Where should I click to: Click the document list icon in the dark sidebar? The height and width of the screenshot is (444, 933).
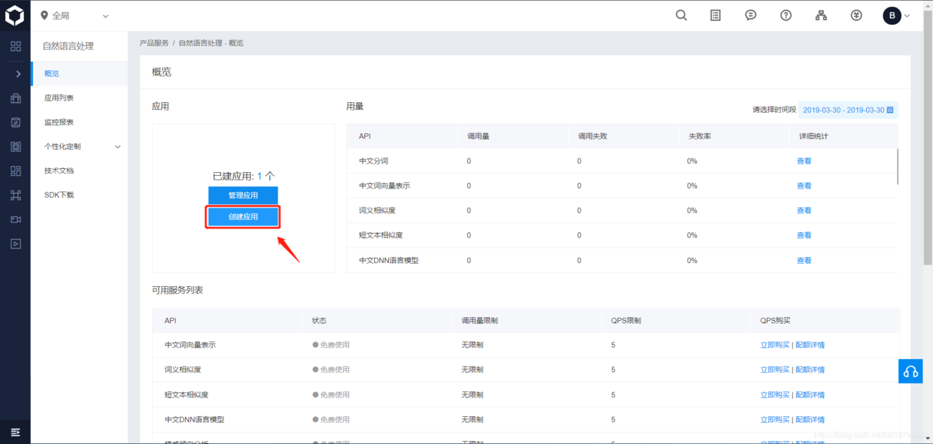click(15, 122)
